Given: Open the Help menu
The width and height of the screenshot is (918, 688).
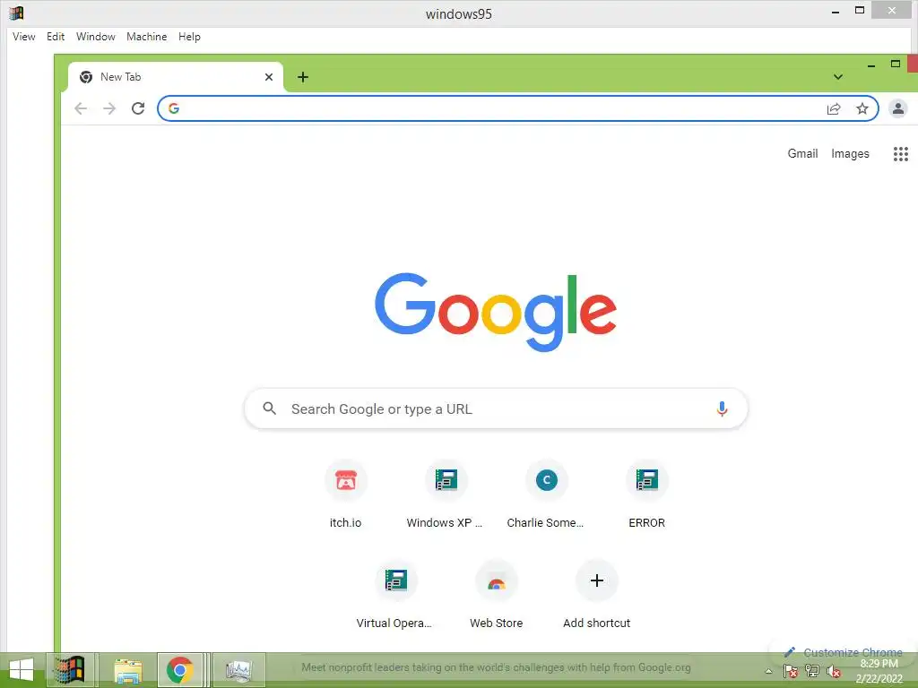Looking at the screenshot, I should pyautogui.click(x=189, y=36).
